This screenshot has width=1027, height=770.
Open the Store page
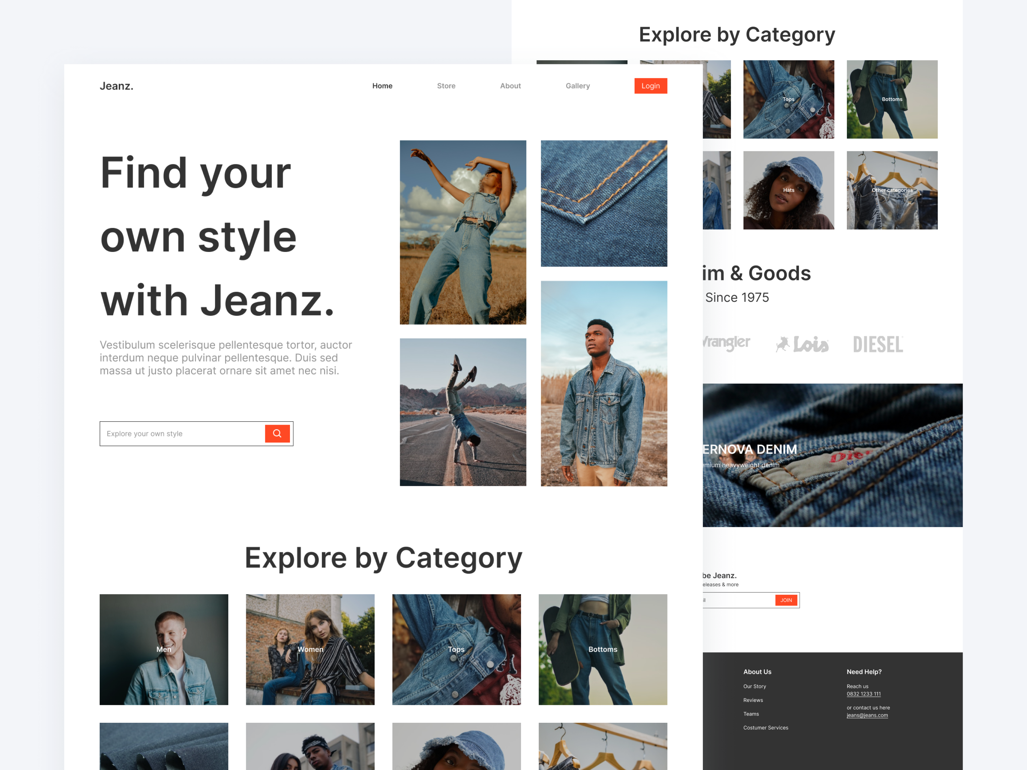point(446,86)
